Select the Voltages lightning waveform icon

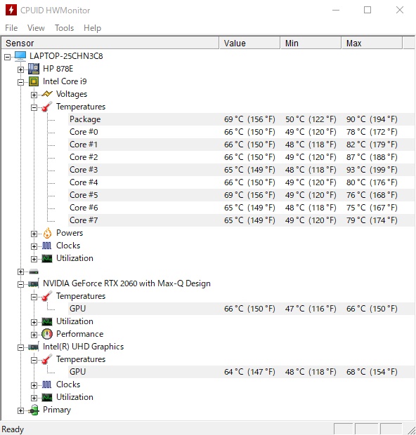[47, 94]
